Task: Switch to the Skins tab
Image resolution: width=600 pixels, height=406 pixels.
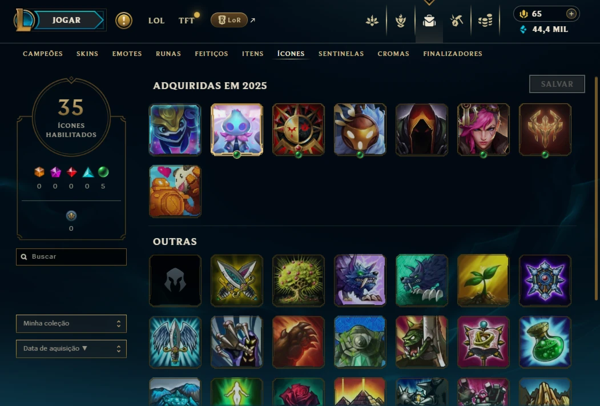Action: 87,54
